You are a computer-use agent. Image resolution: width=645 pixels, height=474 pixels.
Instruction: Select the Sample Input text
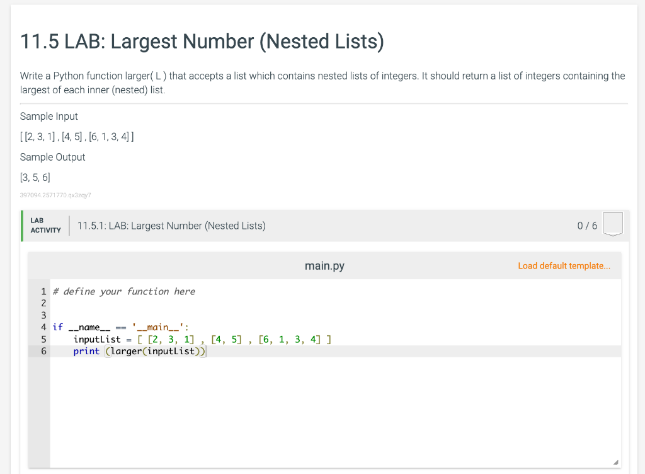coord(49,116)
